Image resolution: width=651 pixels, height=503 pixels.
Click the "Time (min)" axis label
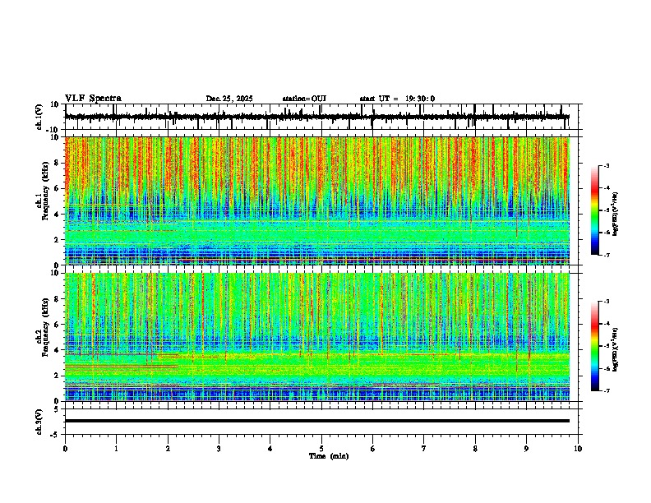pos(329,456)
